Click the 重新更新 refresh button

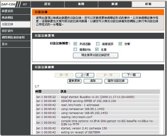click(x=75, y=81)
